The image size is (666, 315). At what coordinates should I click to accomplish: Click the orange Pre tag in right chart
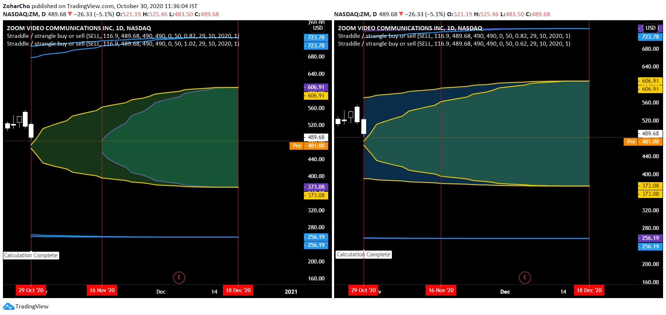tap(631, 142)
